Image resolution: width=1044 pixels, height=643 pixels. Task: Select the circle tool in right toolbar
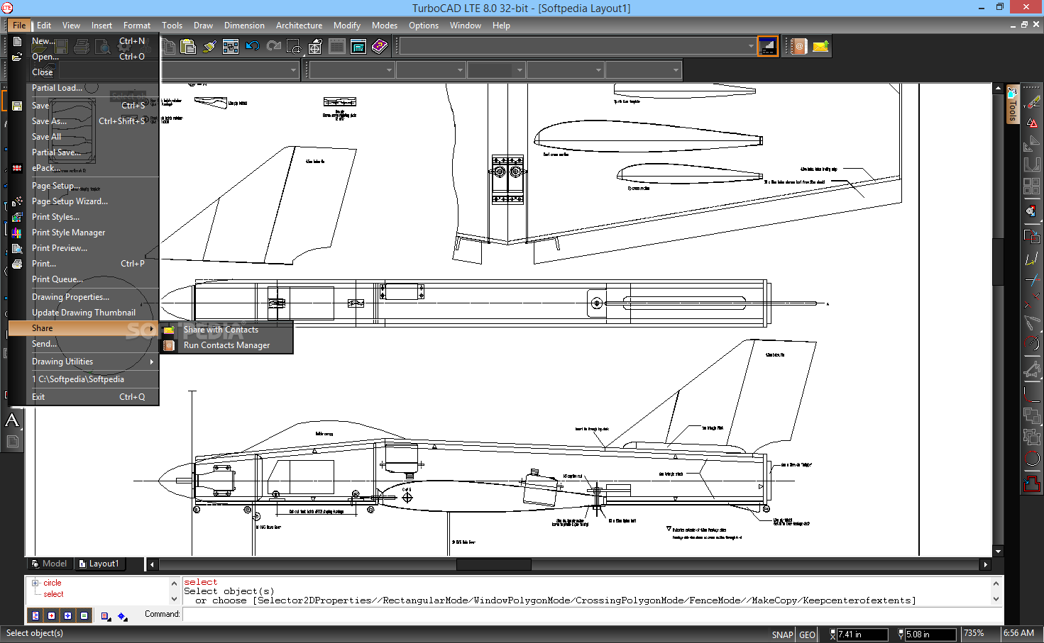point(1032,459)
